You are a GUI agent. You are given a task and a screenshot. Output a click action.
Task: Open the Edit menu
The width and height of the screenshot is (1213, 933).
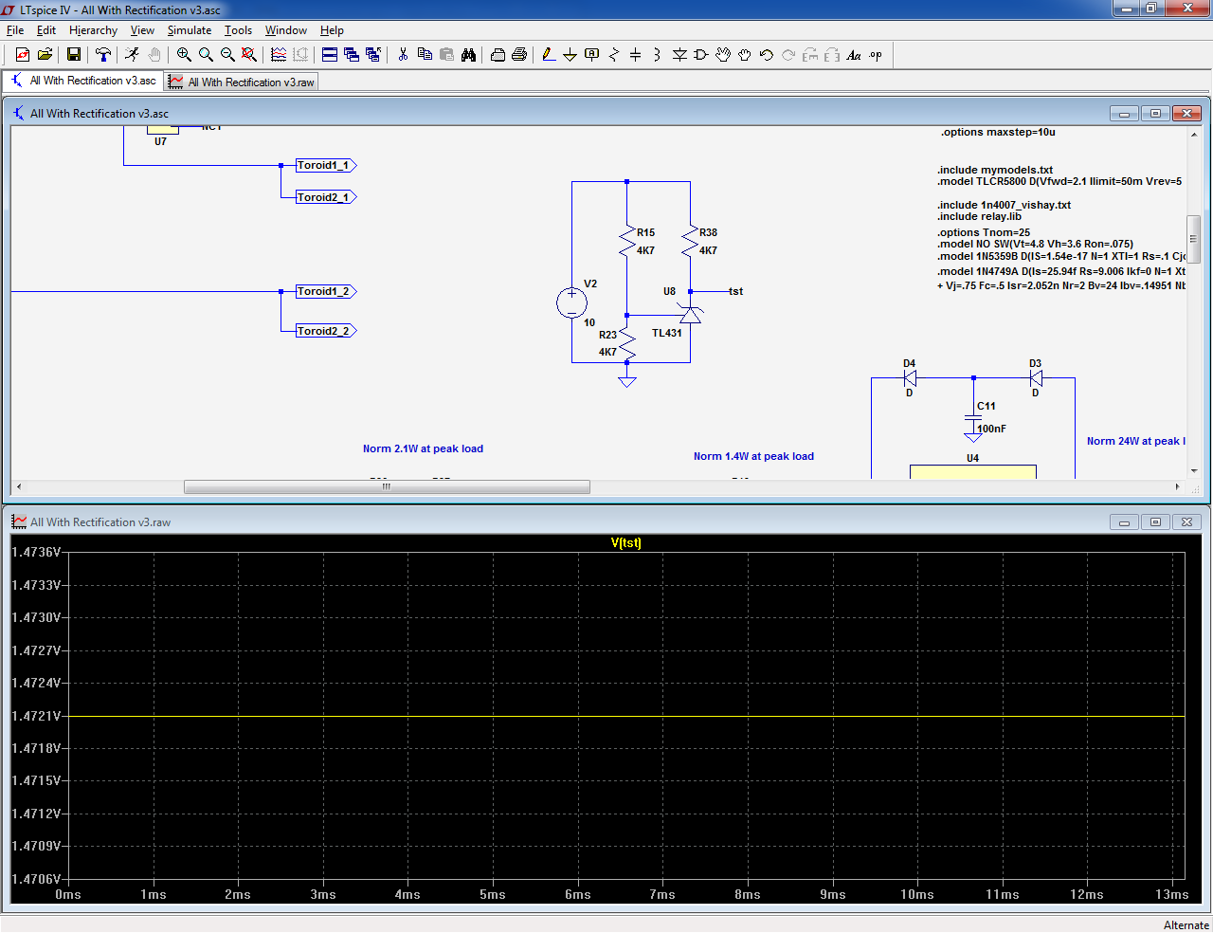[x=46, y=30]
